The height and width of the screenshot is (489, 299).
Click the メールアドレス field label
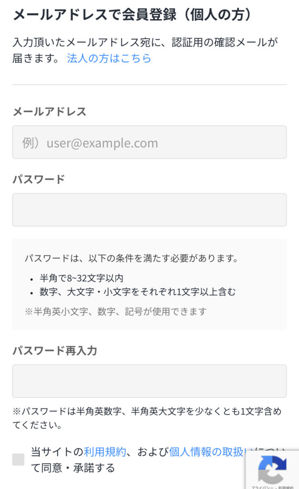50,112
